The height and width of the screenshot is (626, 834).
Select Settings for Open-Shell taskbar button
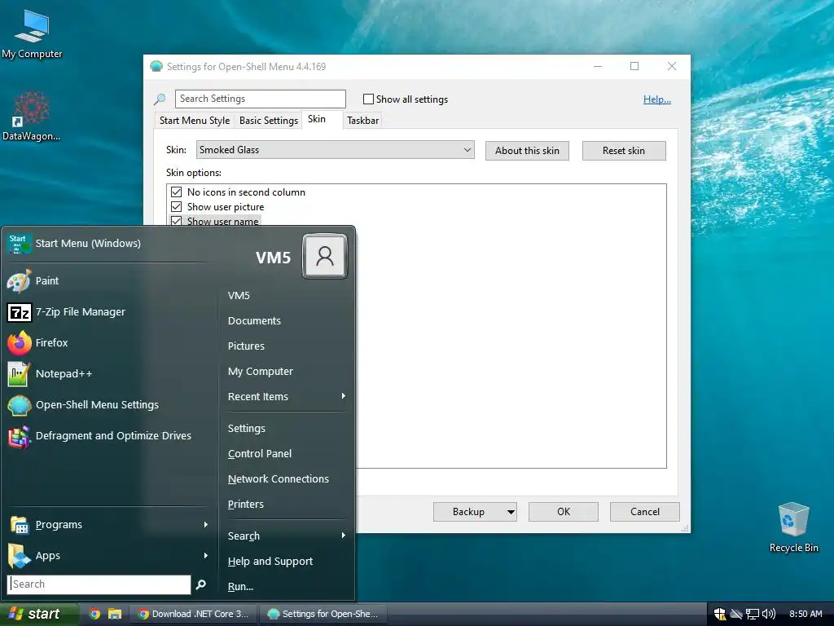(323, 614)
